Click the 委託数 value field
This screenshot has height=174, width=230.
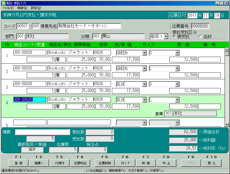pyautogui.click(x=100, y=132)
